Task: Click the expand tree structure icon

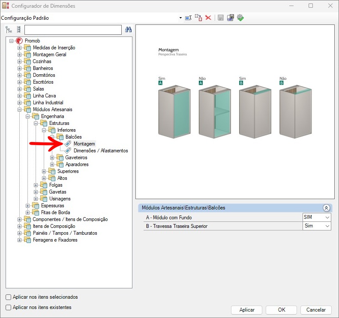Action: (x=9, y=30)
